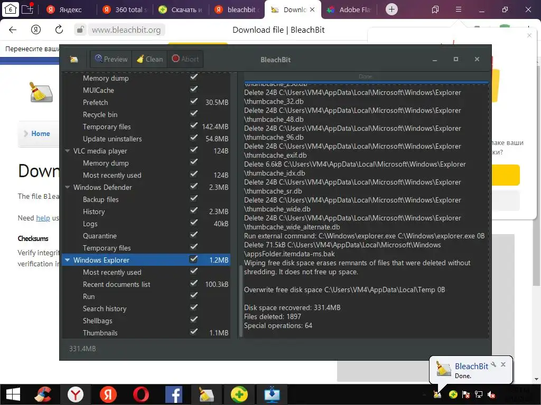Screen dimensions: 541x405
Task: Open the BleachBit application menu icon
Action: pyautogui.click(x=74, y=59)
